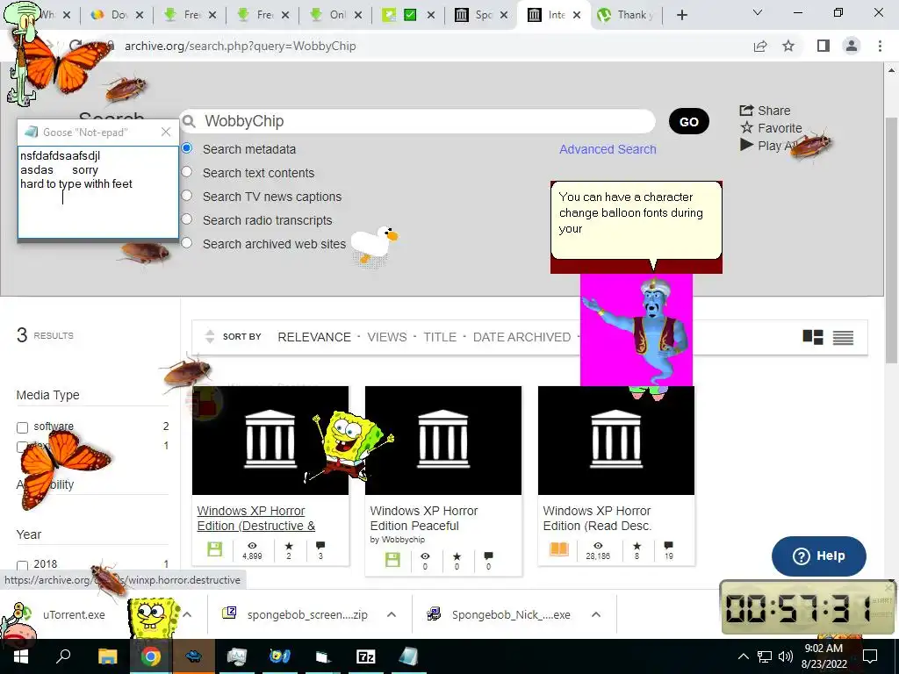899x674 pixels.
Task: Select Search TV news captions option
Action: coord(187,196)
